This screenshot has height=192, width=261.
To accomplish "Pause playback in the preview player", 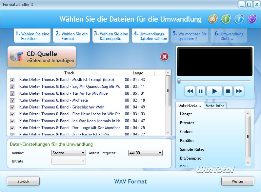I will pos(201,91).
